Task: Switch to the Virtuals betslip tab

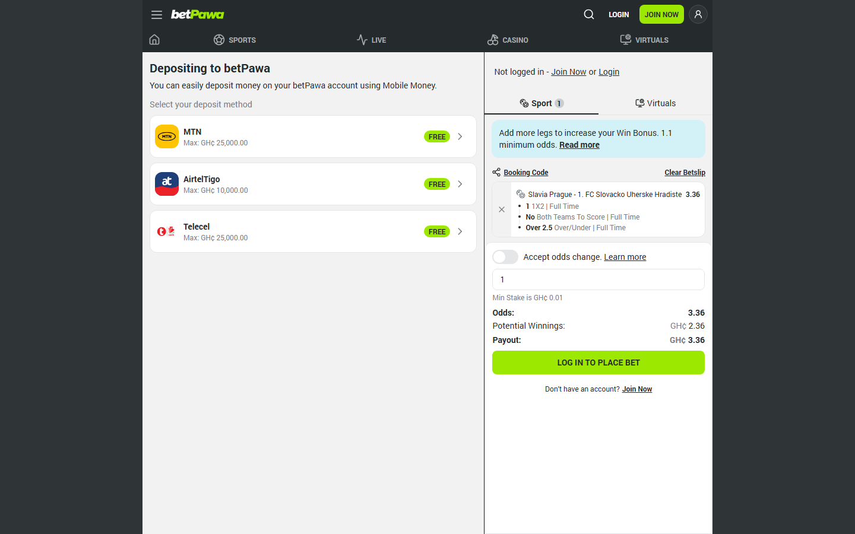Action: click(655, 103)
